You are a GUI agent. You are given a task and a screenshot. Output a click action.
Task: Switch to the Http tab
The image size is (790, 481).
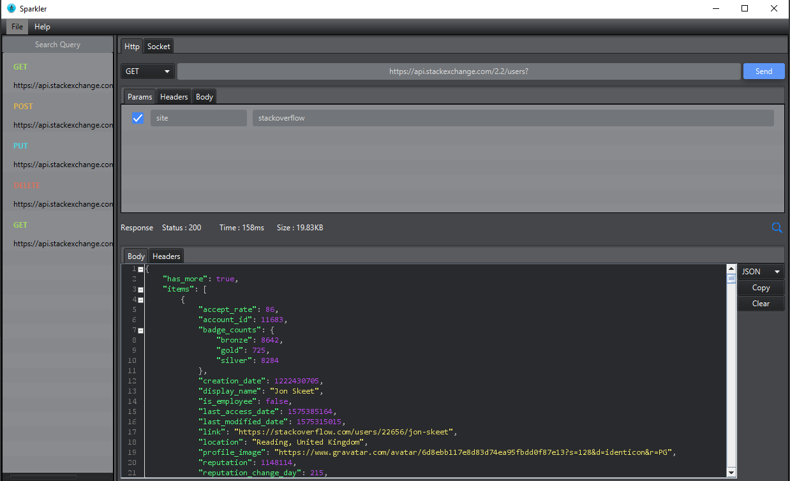point(131,46)
